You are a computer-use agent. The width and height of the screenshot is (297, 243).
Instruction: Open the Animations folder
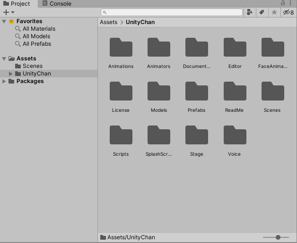coord(121,47)
